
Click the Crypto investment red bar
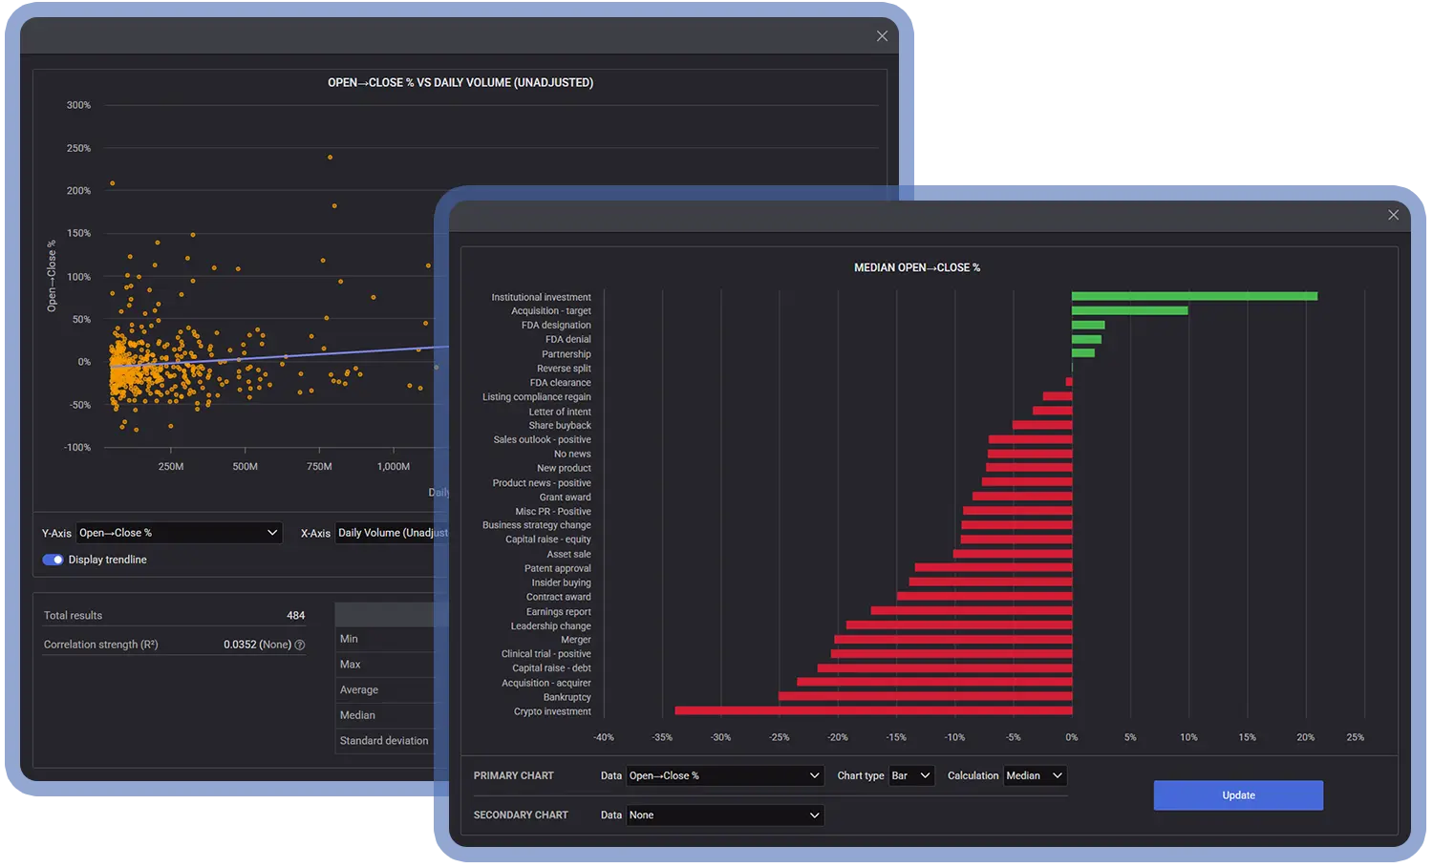872,711
